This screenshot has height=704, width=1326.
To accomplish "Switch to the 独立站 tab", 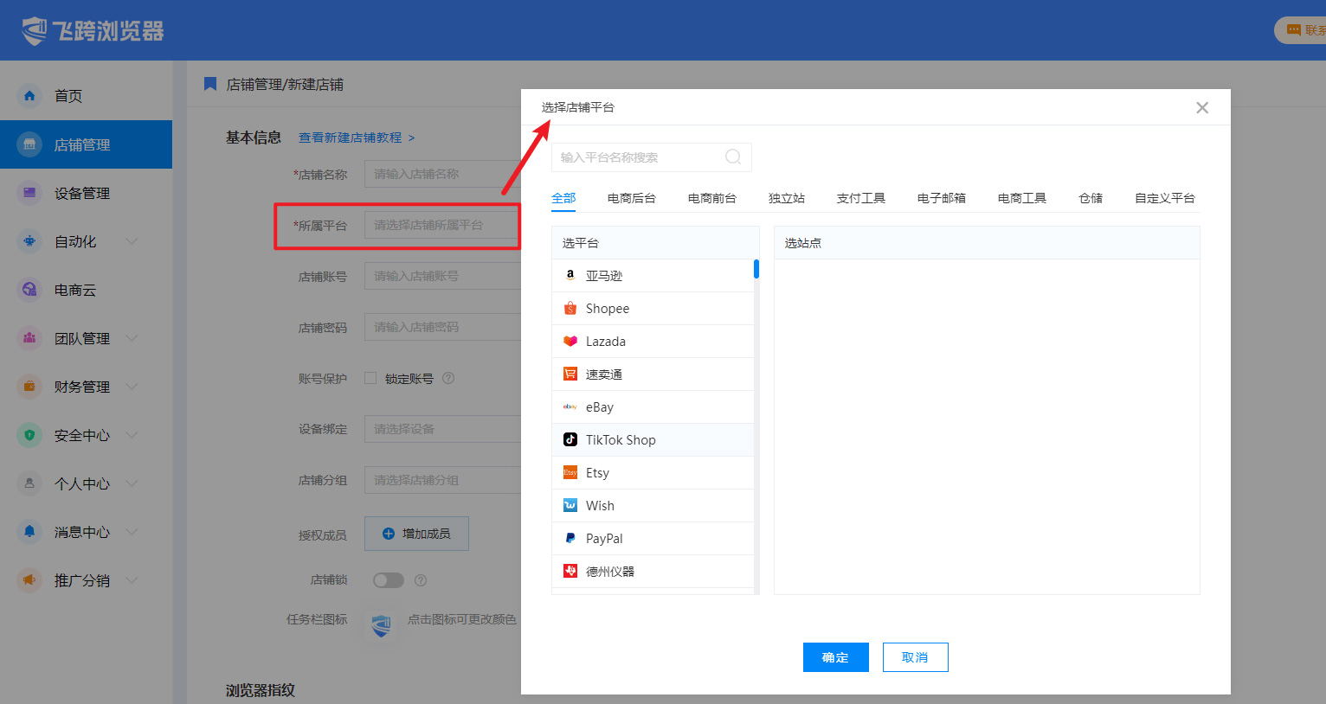I will pos(786,198).
